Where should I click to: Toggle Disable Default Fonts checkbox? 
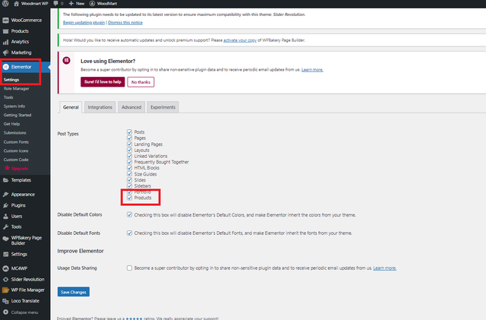tap(130, 233)
